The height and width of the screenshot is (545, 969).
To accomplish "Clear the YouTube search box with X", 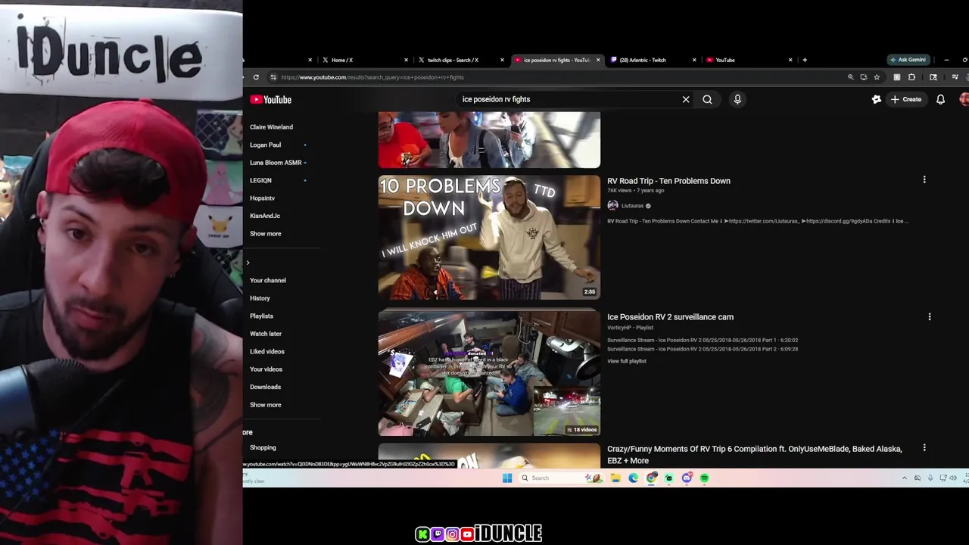I will coord(686,99).
